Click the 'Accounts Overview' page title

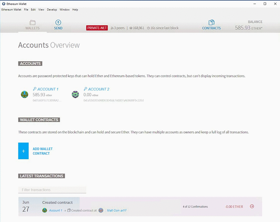(x=49, y=45)
